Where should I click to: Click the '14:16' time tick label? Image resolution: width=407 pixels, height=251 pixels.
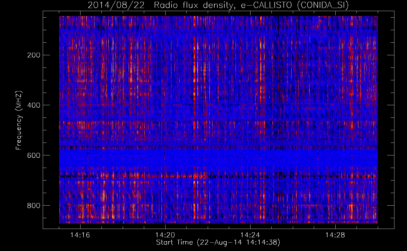pos(80,235)
